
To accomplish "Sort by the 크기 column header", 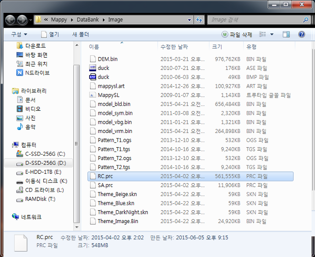I will pyautogui.click(x=217, y=47).
